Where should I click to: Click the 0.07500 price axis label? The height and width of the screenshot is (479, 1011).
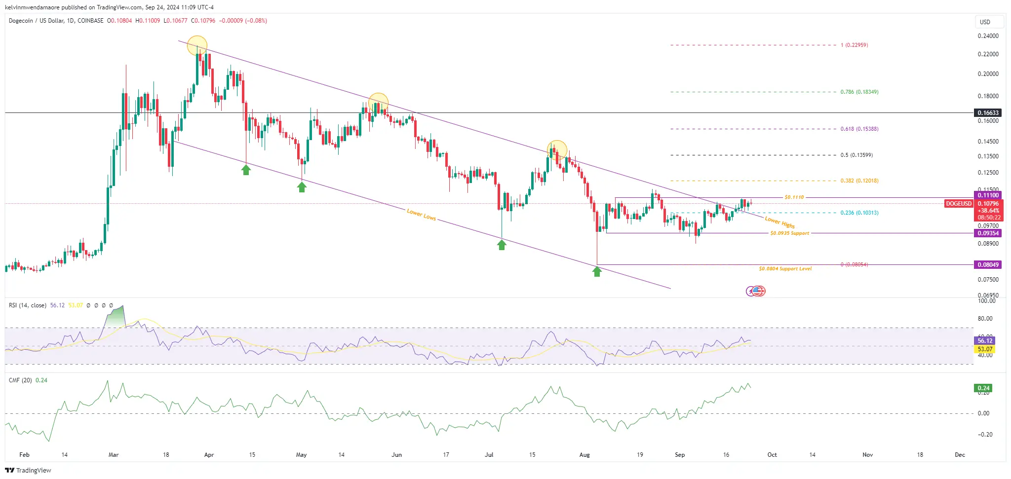coord(988,280)
